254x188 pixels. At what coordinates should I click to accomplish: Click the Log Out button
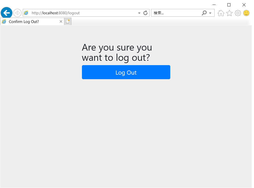pos(126,72)
